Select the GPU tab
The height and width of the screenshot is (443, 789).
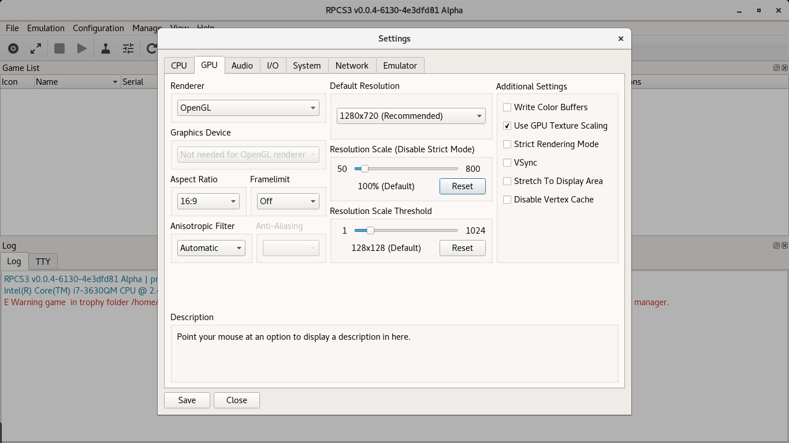209,65
